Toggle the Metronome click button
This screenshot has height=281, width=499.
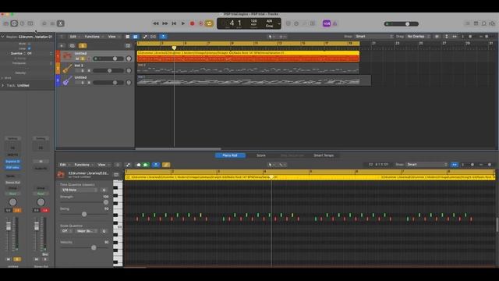click(x=334, y=23)
